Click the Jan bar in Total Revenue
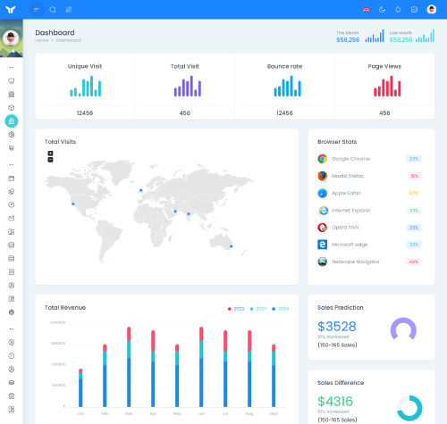This screenshot has height=424, width=447. coord(80,387)
